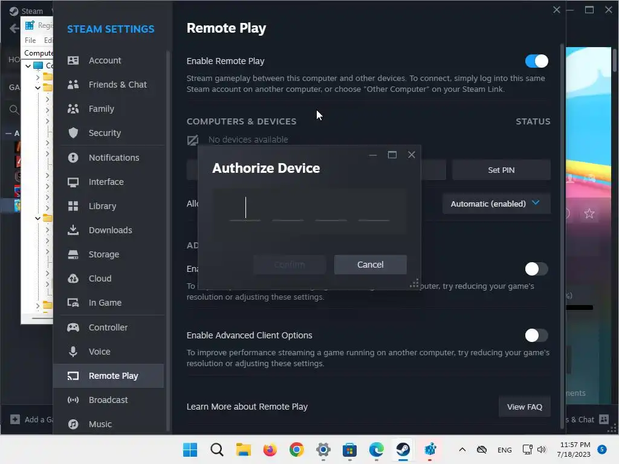Screen dimensions: 619x464
Task: Open Downloads icon in settings
Action: coord(73,230)
